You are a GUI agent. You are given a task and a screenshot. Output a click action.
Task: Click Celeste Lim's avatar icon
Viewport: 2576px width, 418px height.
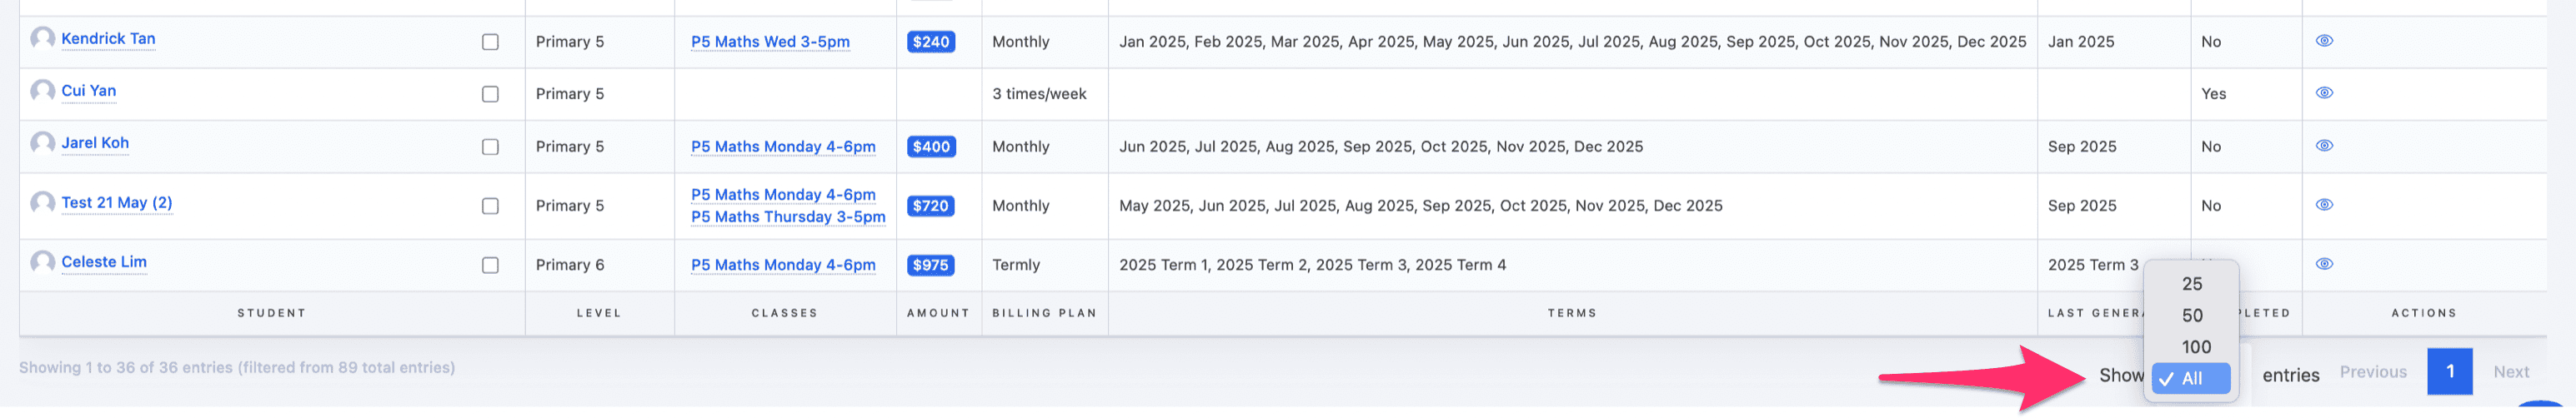42,262
